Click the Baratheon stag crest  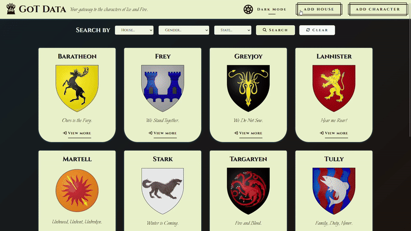tap(77, 88)
